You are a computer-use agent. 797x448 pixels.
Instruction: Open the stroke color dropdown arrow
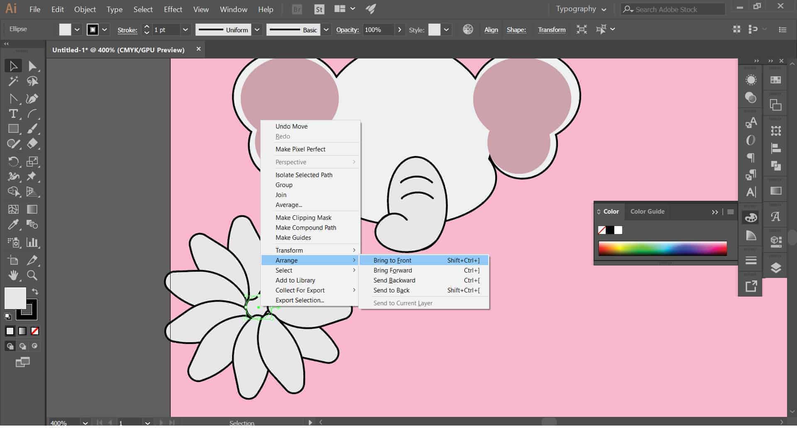105,29
